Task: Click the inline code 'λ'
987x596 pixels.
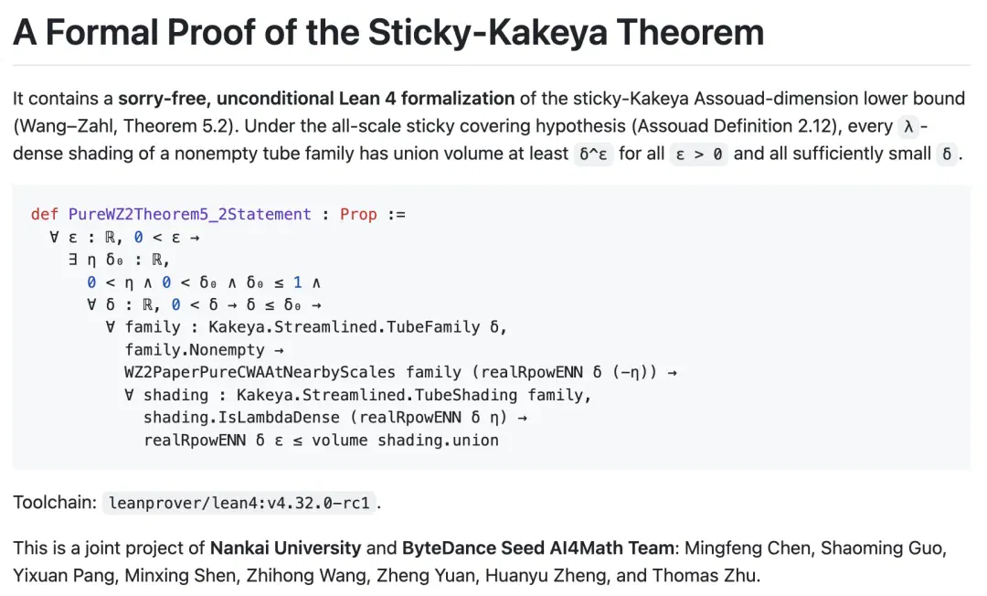Action: coord(907,126)
